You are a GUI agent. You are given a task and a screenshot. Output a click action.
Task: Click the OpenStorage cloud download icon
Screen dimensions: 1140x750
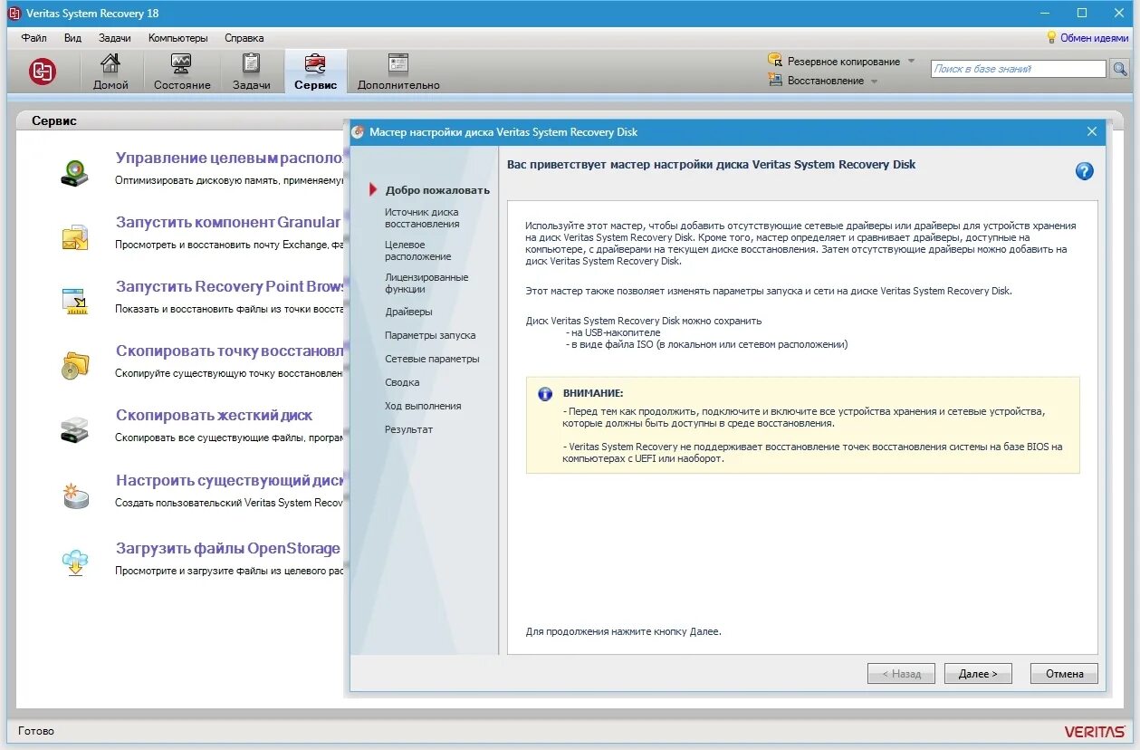pyautogui.click(x=75, y=562)
